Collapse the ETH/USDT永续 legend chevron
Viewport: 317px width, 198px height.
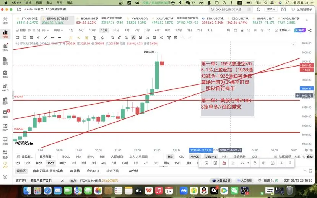17,44
